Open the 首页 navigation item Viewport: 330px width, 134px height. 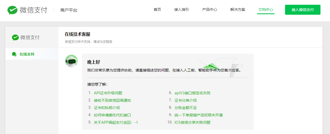coord(157,9)
